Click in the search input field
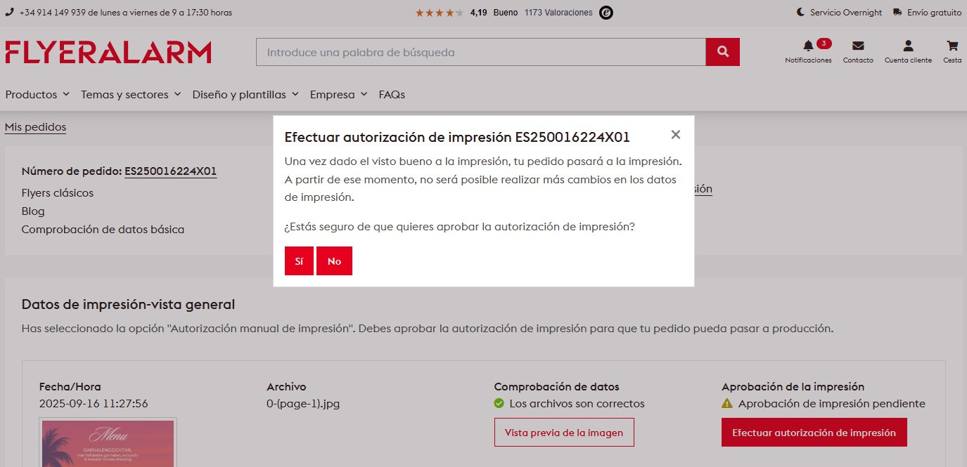This screenshot has height=467, width=967. coord(480,52)
